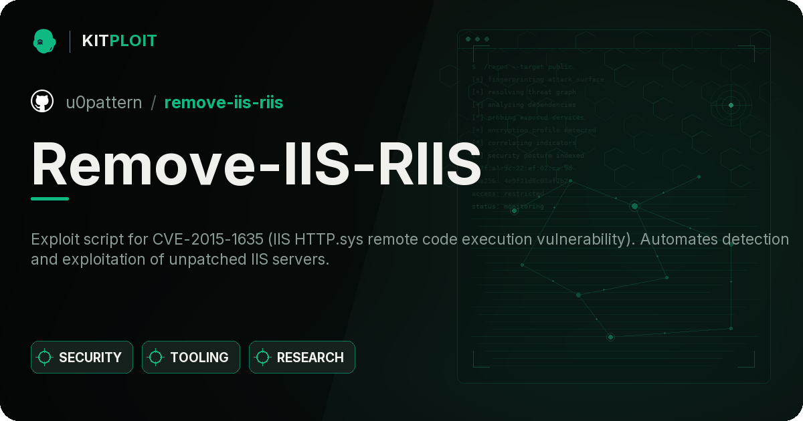Click 'access: restricted' terminal line
The image size is (803, 421).
[508, 194]
